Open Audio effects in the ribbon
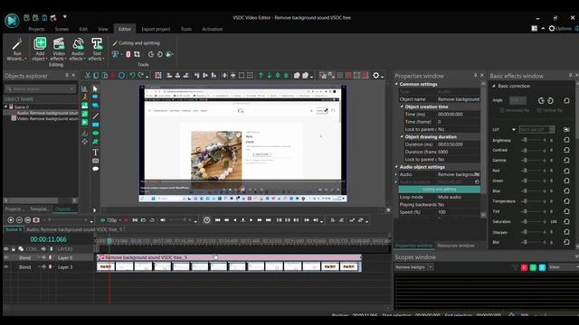Image resolution: width=579 pixels, height=325 pixels. [78, 49]
